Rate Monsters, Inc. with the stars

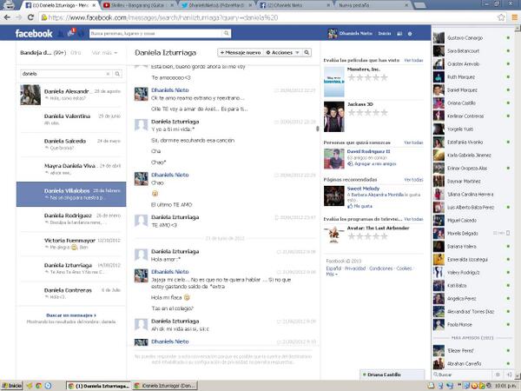[368, 77]
